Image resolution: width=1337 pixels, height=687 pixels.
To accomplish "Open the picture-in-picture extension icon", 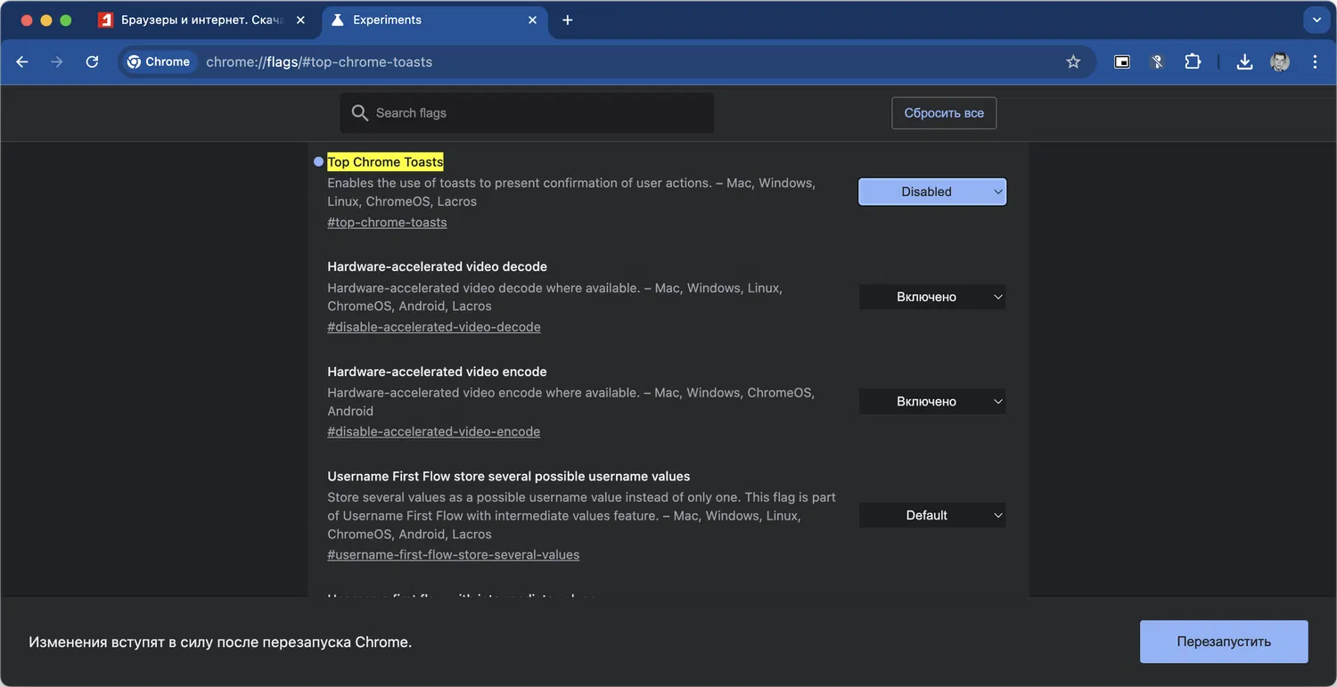I will [x=1123, y=62].
